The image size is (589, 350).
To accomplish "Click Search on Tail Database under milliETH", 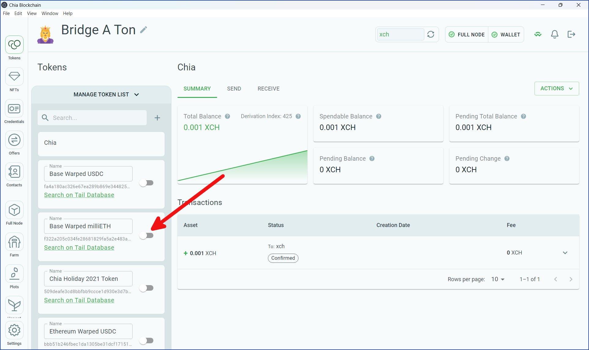I will (x=79, y=248).
